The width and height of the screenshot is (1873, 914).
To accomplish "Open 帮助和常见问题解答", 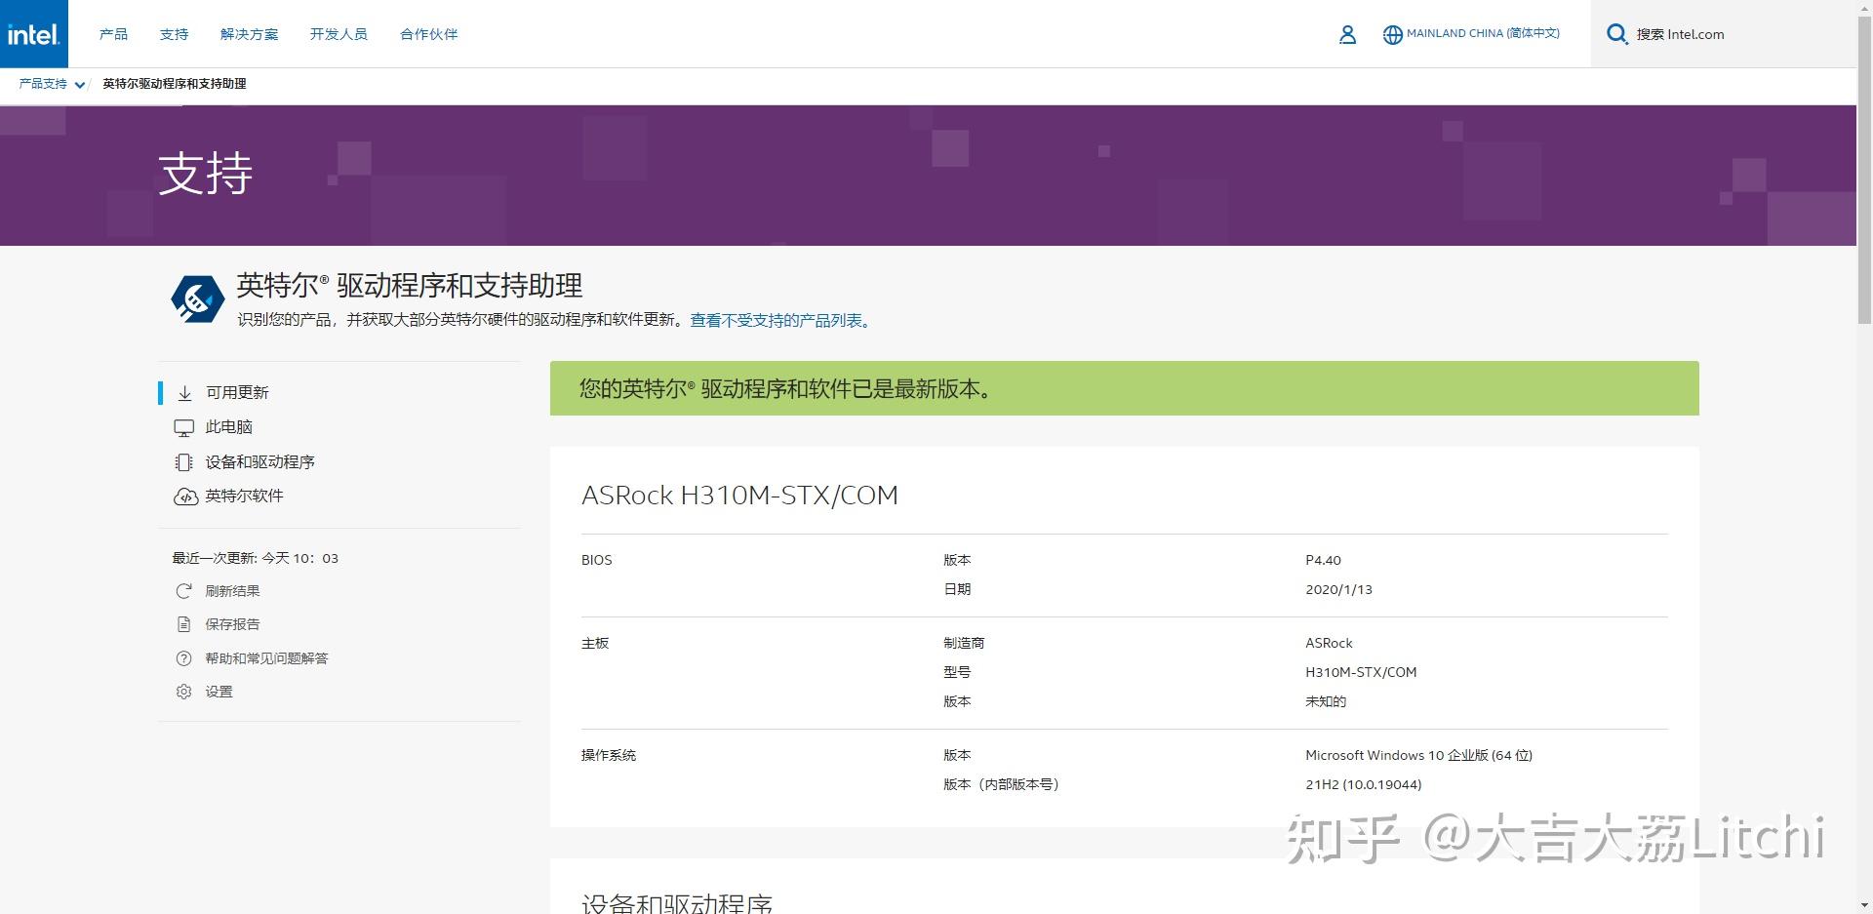I will point(266,658).
